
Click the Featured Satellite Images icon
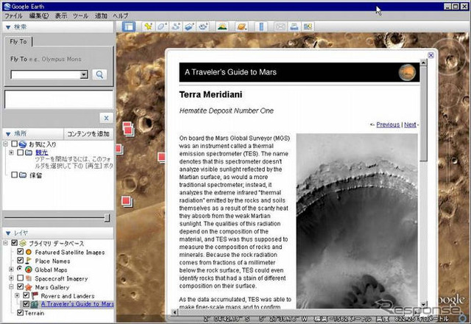pyautogui.click(x=29, y=252)
